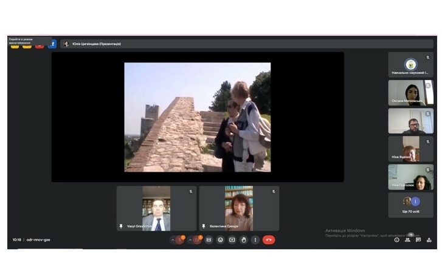Select Vasyl Greshchuk's video tile
442x276 pixels.
click(x=156, y=208)
